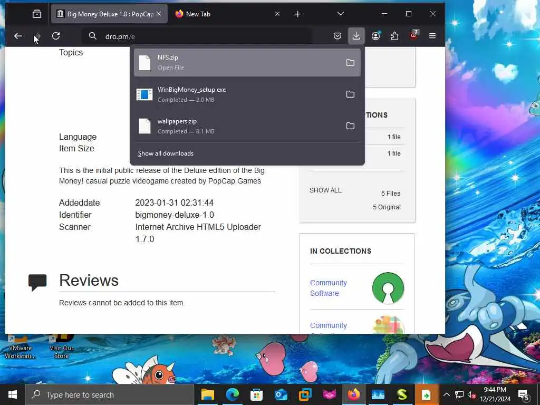Show wallpapers.zip in its folder
This screenshot has height=405, width=540.
click(x=350, y=126)
